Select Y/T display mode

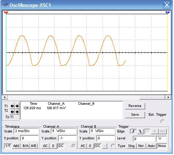pyautogui.click(x=8, y=146)
